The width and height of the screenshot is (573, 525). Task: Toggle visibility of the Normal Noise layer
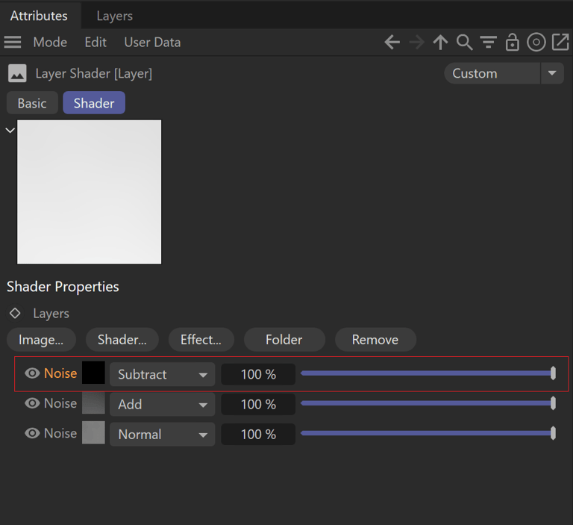pos(32,433)
